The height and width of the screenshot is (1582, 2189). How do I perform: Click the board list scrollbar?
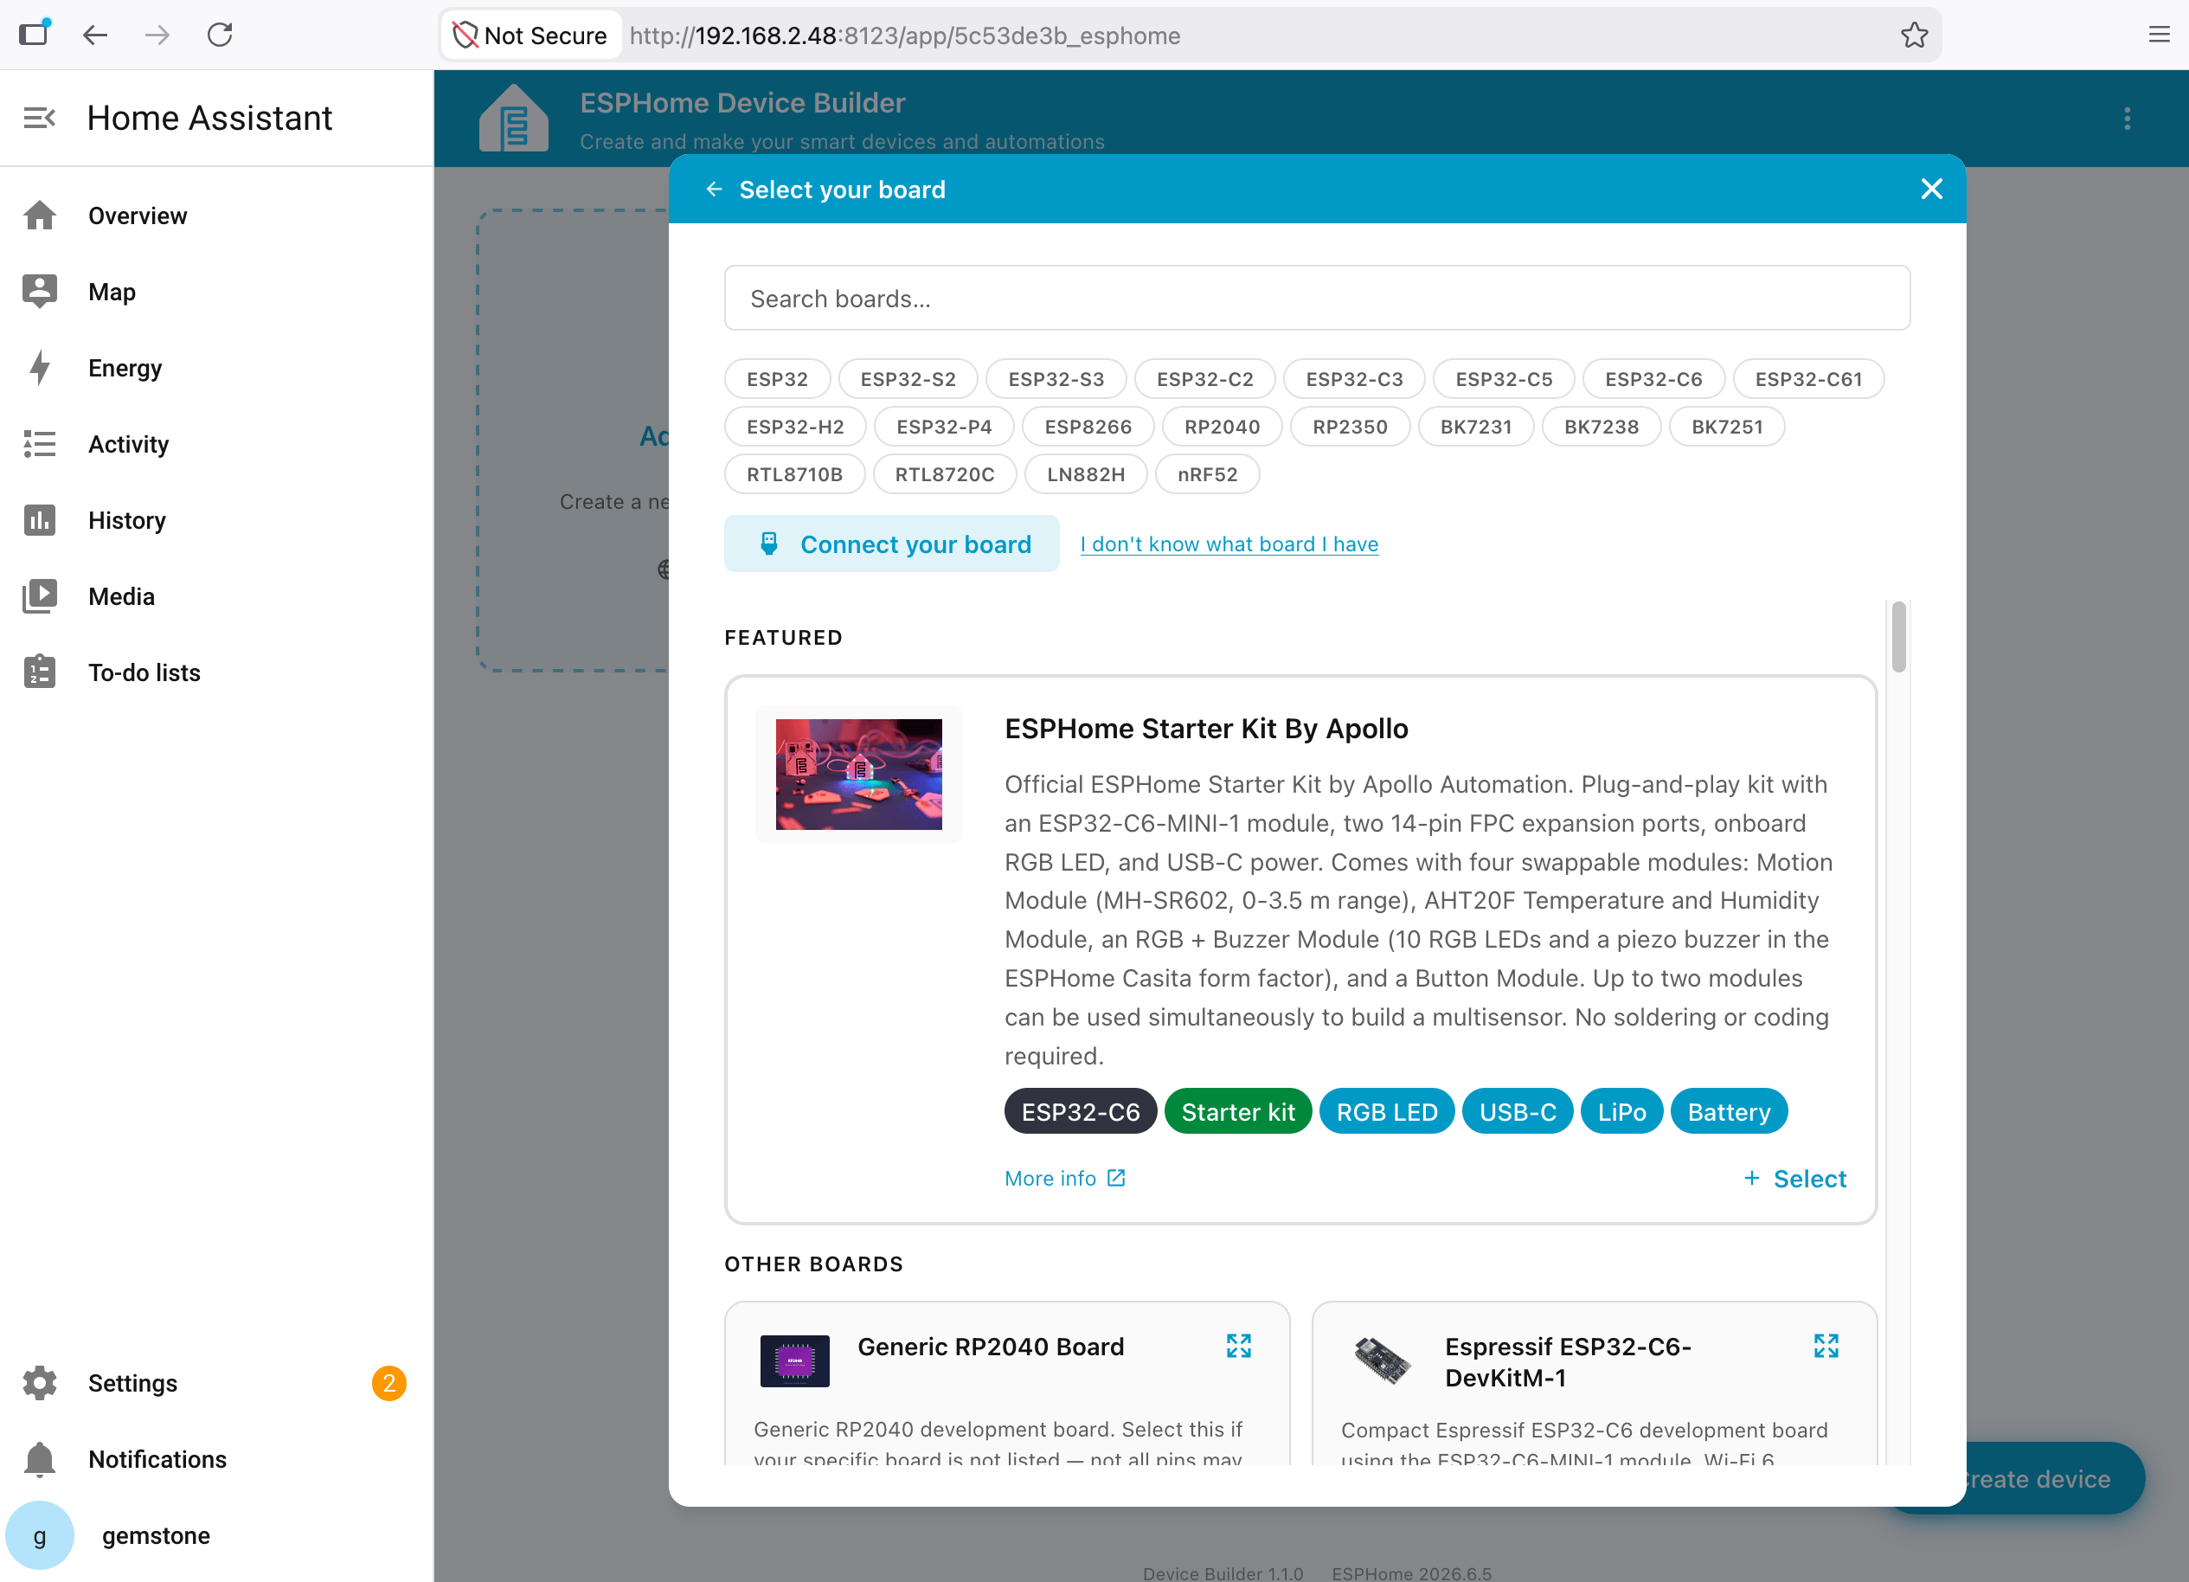pos(1898,637)
